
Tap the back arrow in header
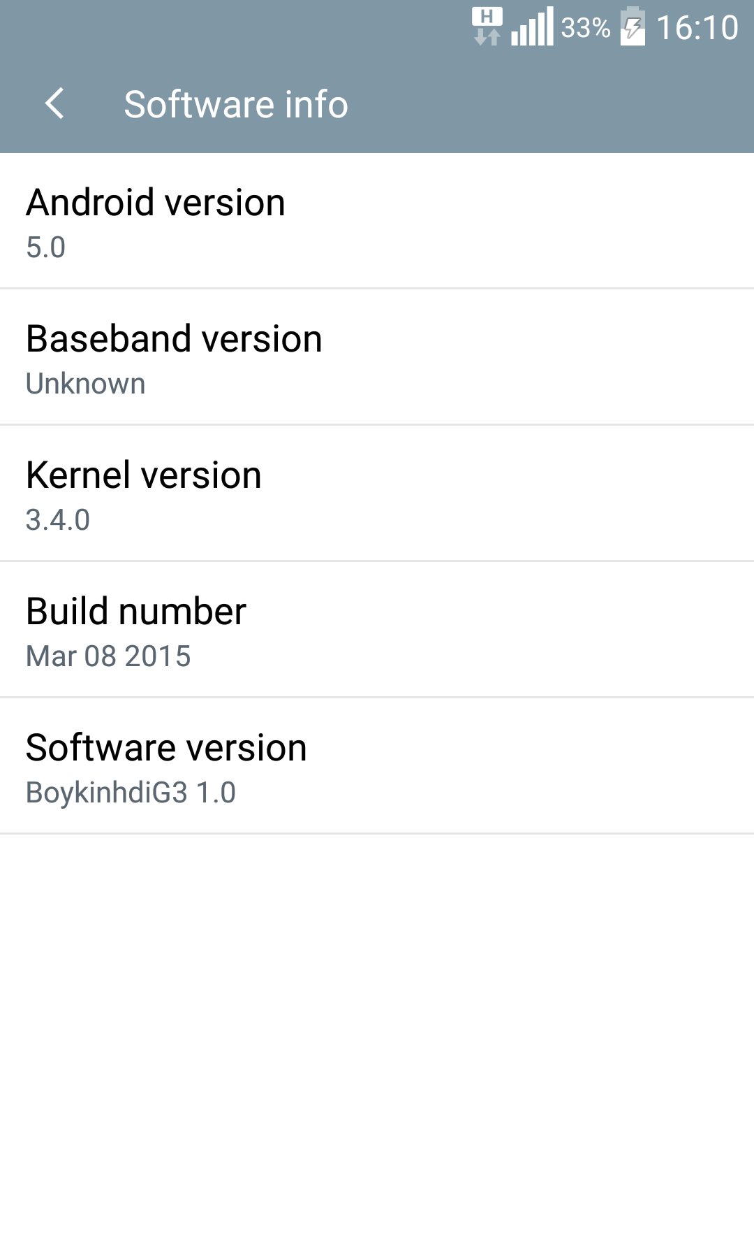(54, 104)
